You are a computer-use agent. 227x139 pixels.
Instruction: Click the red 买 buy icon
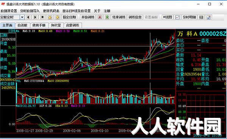tap(100, 17)
